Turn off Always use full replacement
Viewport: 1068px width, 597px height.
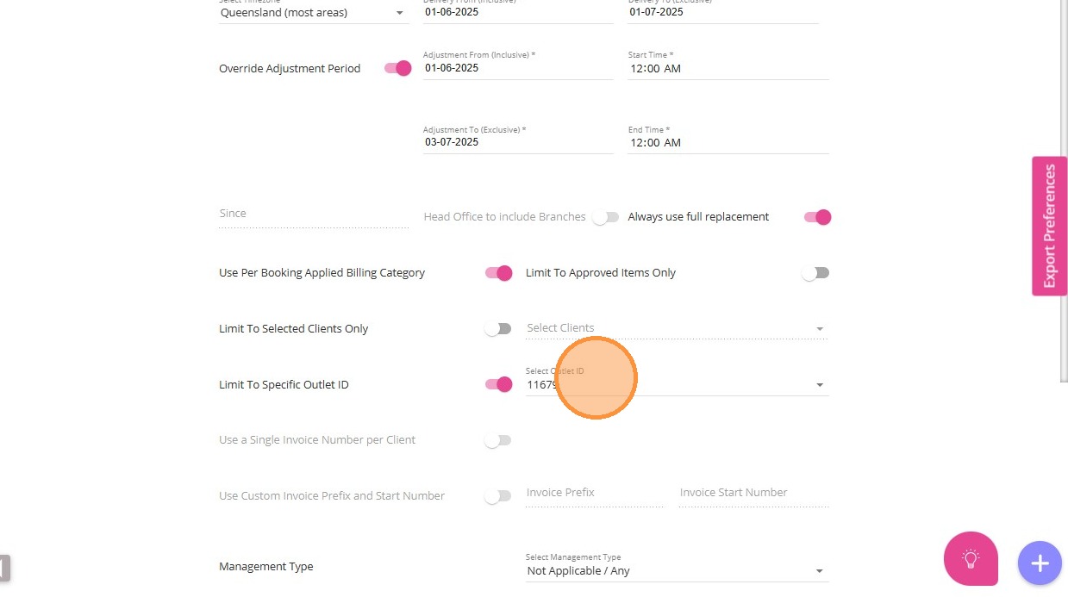tap(817, 217)
